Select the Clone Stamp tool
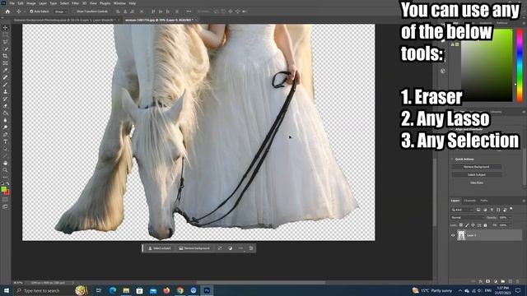This screenshot has height=296, width=527. pyautogui.click(x=5, y=91)
